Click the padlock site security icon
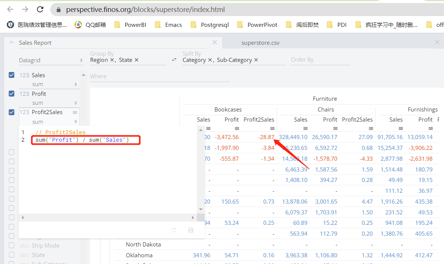This screenshot has height=264, width=444. [x=58, y=10]
